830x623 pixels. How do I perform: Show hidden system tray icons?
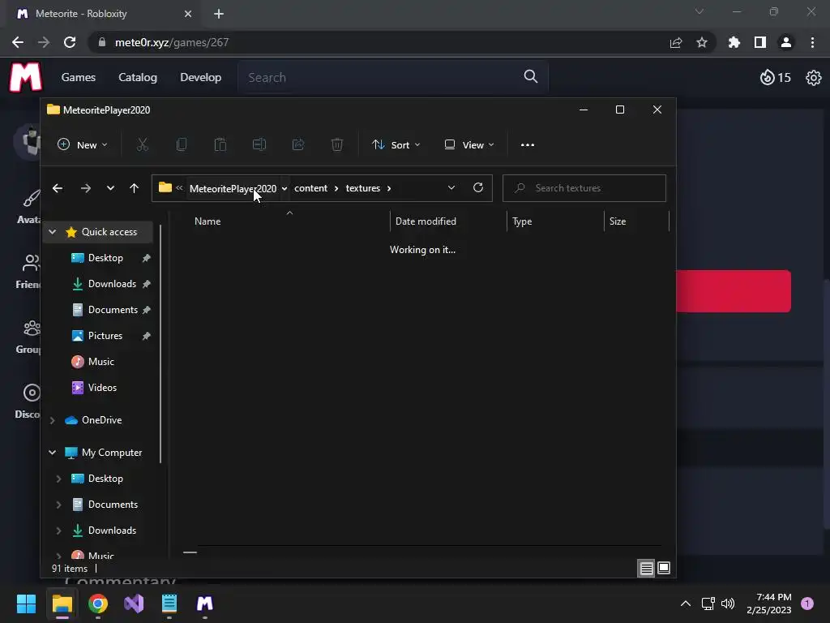click(686, 604)
